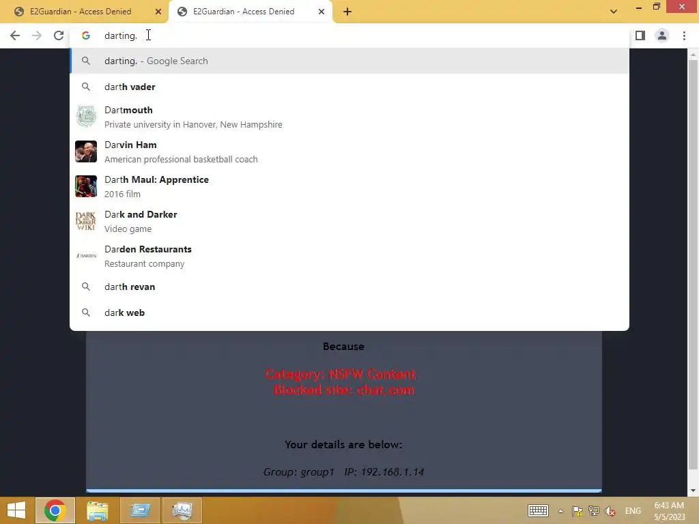Click the Darden logo thumbnail
Screen dimensions: 699x524
(x=86, y=256)
